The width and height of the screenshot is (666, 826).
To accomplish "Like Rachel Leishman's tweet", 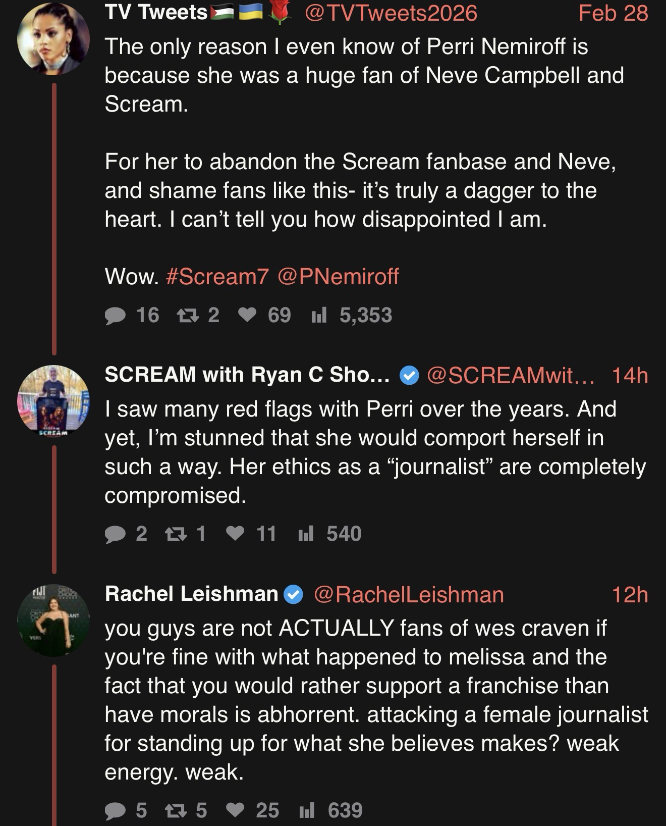I will [235, 811].
